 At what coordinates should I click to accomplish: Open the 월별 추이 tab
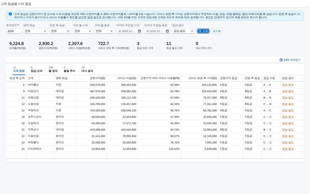[x=69, y=69]
